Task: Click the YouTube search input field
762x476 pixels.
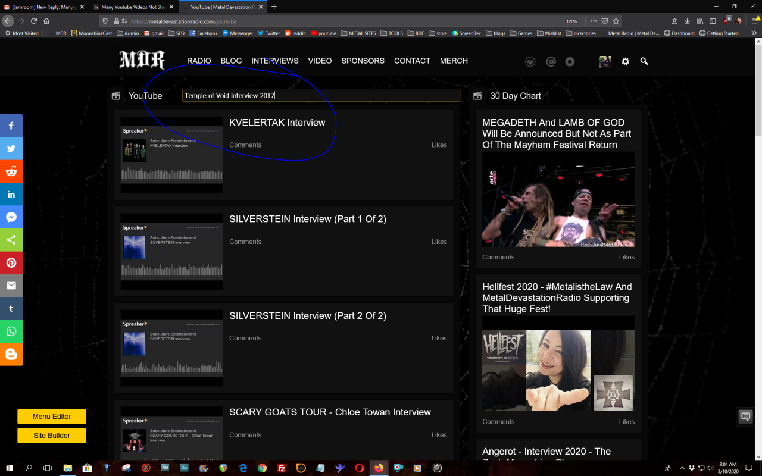Action: (x=321, y=95)
